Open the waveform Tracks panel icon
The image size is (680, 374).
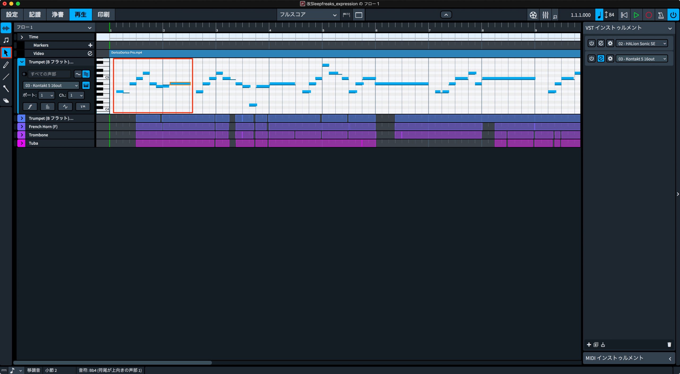click(x=6, y=28)
